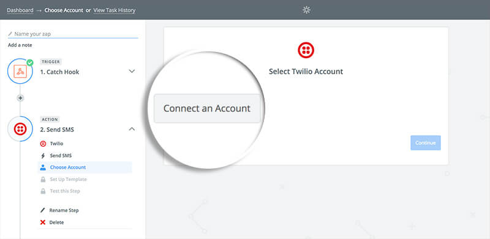Click the plus icon to add a step
490x239 pixels.
coord(20,98)
